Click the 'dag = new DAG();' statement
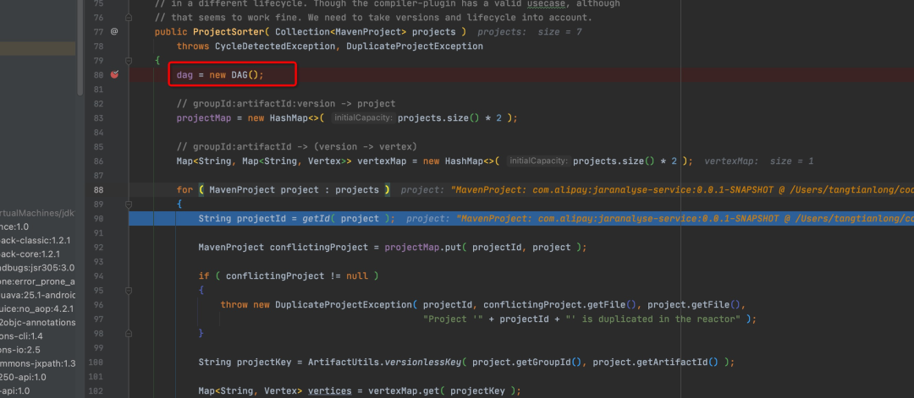Image resolution: width=914 pixels, height=398 pixels. click(x=220, y=75)
